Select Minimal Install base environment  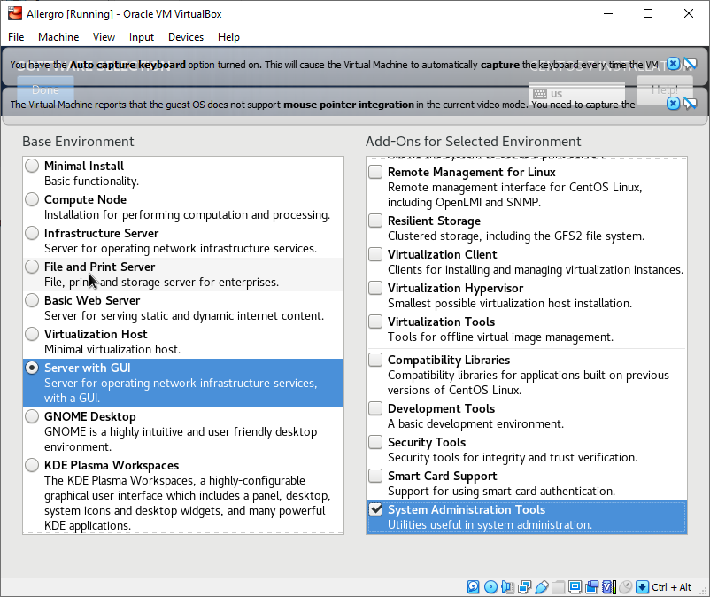(32, 166)
